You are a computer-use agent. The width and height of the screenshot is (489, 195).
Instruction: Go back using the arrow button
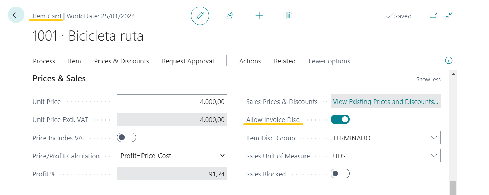point(16,15)
